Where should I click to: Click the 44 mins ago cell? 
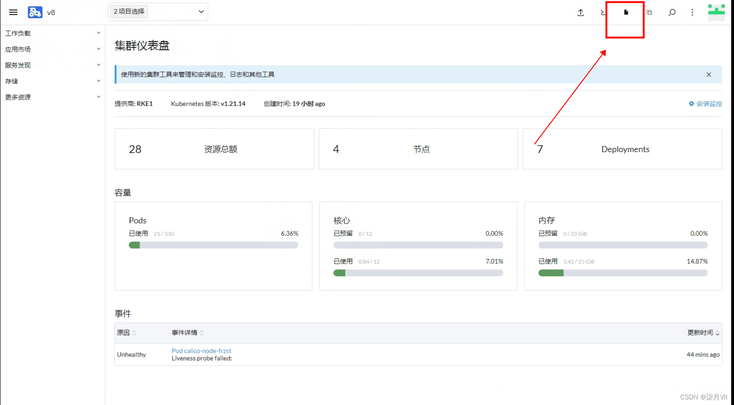coord(703,355)
